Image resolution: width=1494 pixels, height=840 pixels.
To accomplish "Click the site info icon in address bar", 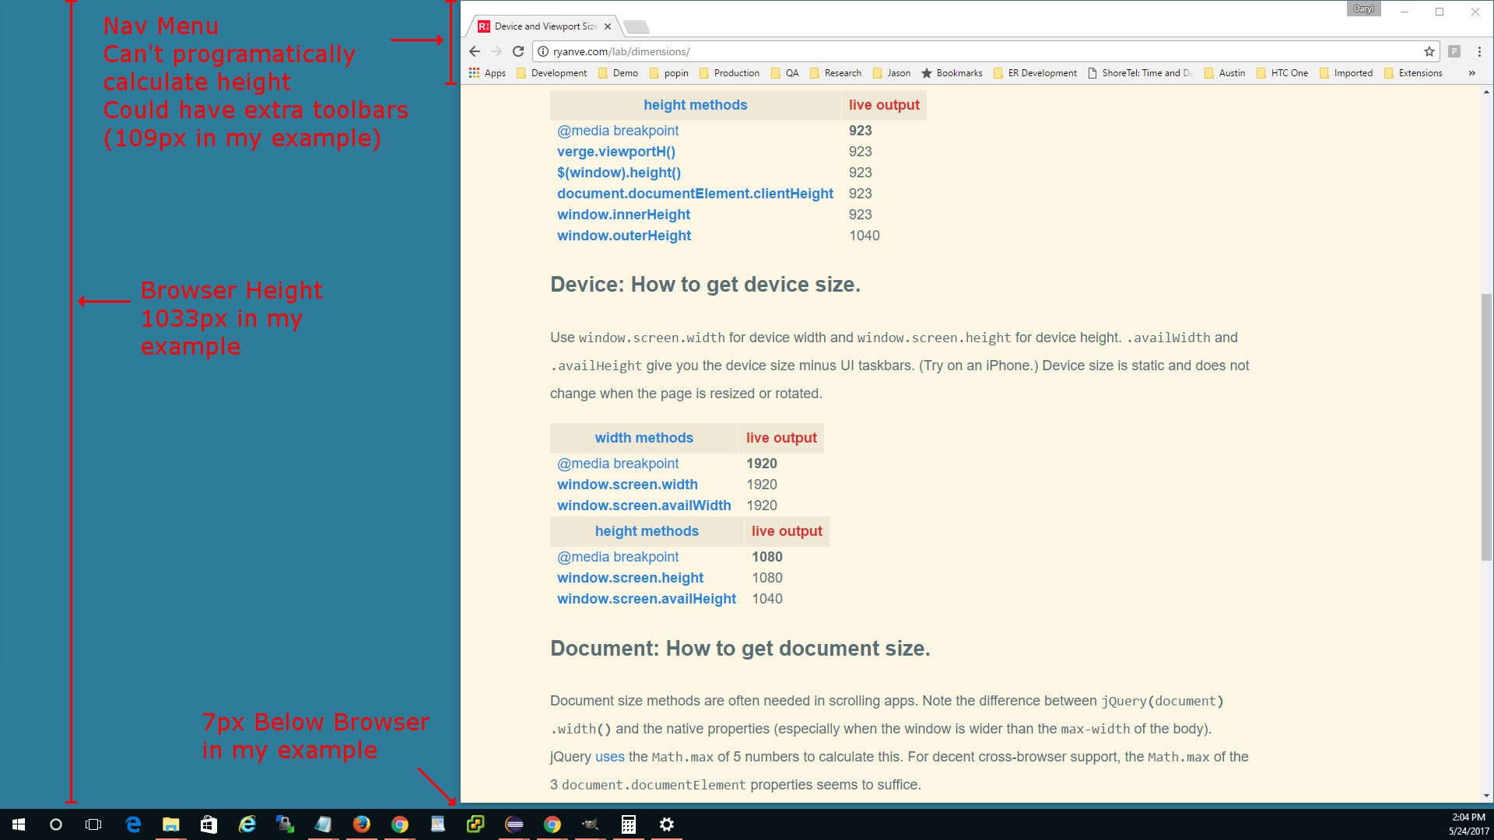I will click(543, 51).
